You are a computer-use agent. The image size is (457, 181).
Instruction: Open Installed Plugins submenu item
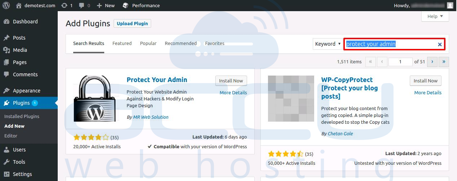(22, 116)
